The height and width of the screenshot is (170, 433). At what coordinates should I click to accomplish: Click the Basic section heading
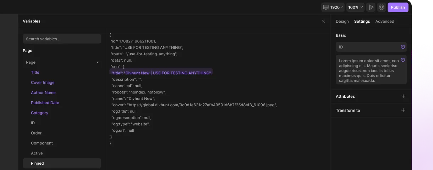coord(341,35)
